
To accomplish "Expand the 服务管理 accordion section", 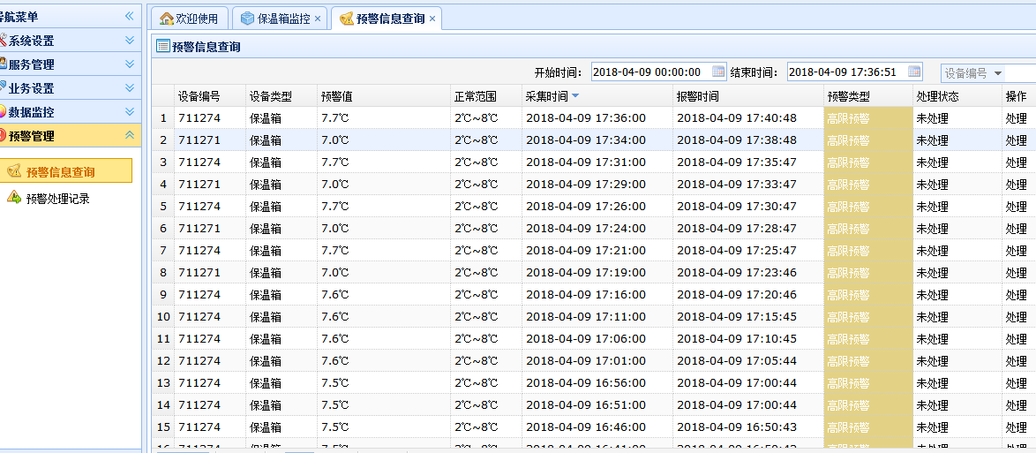I will click(130, 64).
